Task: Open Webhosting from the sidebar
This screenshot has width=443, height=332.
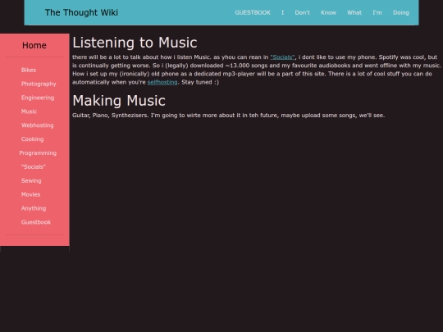Action: (x=37, y=125)
